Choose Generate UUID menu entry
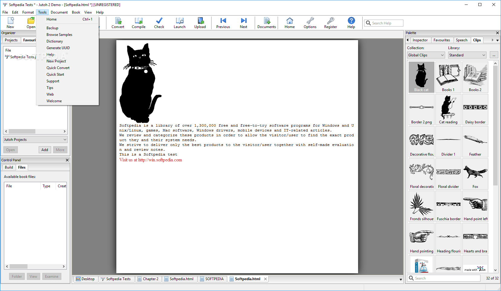501x291 pixels. pyautogui.click(x=67, y=48)
